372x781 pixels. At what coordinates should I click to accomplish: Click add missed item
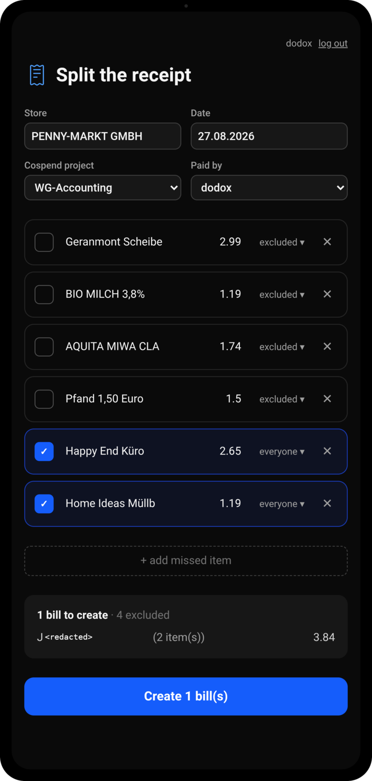click(x=186, y=561)
